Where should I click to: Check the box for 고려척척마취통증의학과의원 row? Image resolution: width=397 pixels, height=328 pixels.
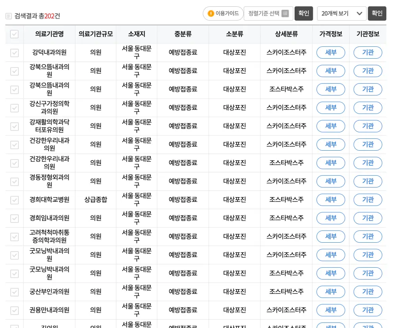[x=14, y=237]
